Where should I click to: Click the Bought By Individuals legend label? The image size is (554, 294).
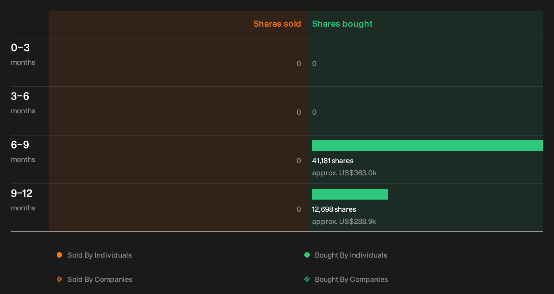click(x=351, y=255)
